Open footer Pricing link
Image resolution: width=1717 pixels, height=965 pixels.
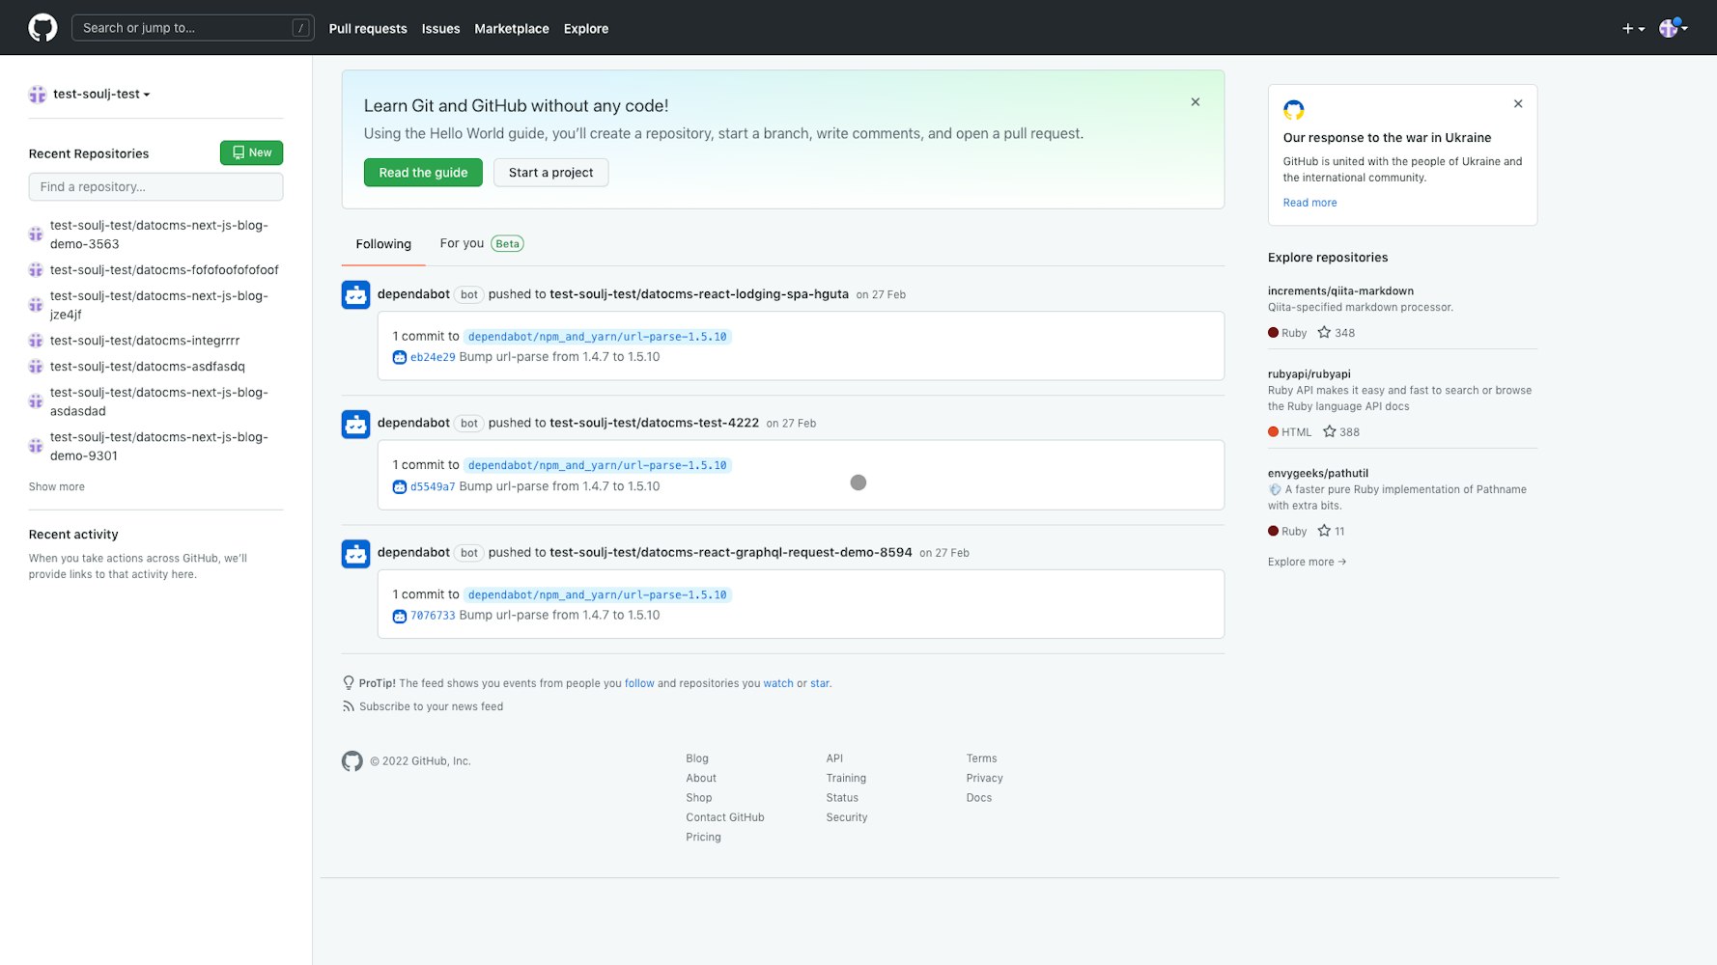pyautogui.click(x=703, y=838)
